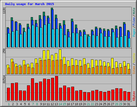
Task: Click green day label 14
Action: pos(60,104)
